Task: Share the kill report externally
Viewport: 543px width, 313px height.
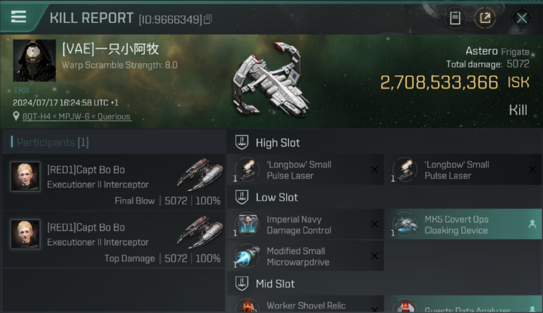Action: click(485, 18)
